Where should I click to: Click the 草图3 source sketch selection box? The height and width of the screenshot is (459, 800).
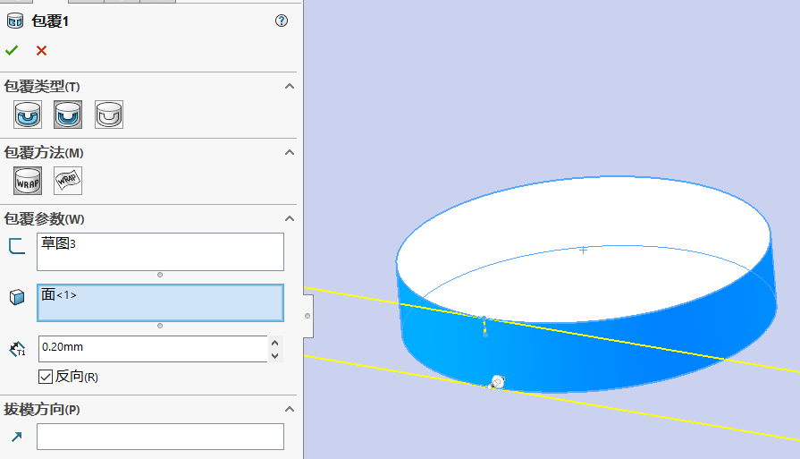tap(160, 251)
